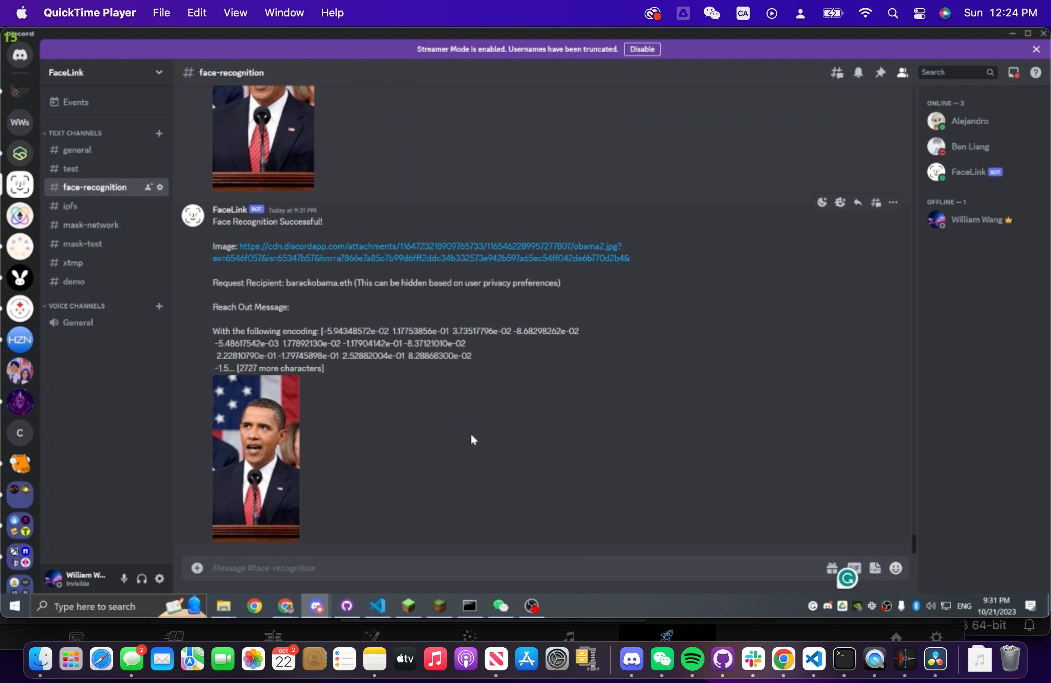Open more options on FaceLink message

point(893,203)
